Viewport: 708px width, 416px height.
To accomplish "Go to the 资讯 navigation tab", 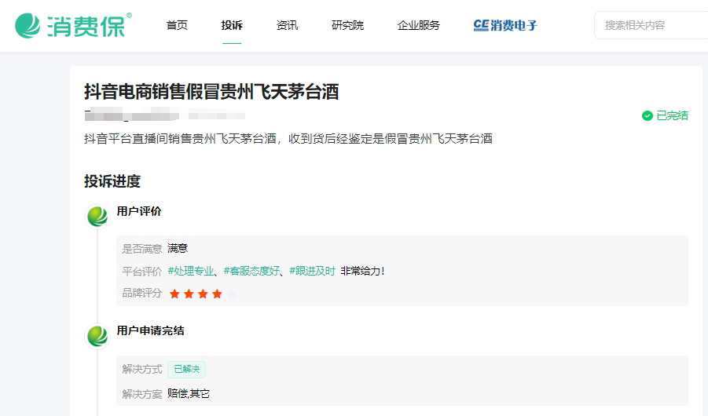I will pyautogui.click(x=287, y=25).
